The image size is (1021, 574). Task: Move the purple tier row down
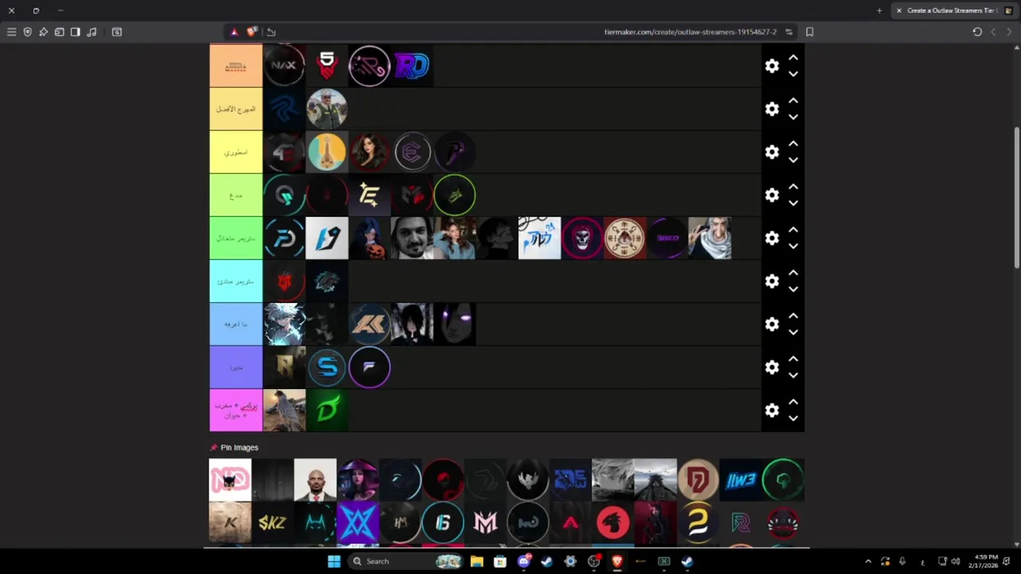point(793,375)
